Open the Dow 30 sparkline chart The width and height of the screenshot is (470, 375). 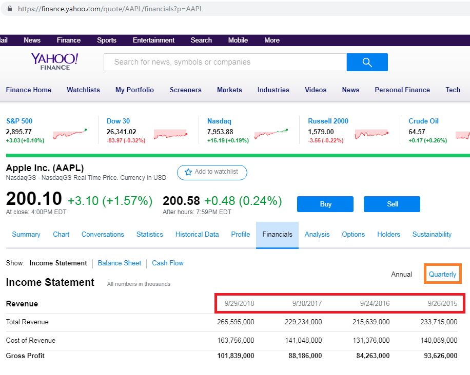(170, 134)
